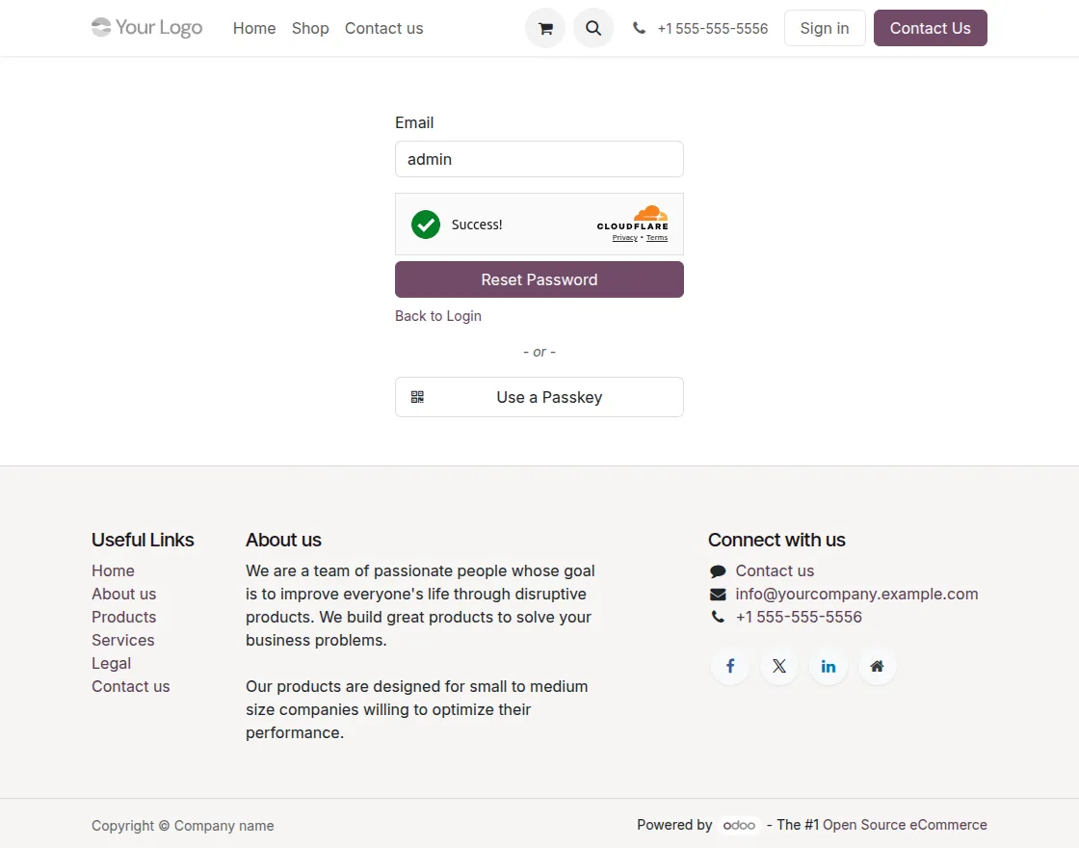1079x848 pixels.
Task: Click the Back to Login link
Action: (x=438, y=316)
